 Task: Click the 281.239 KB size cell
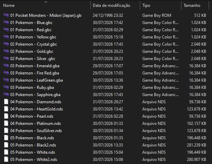click(197, 145)
